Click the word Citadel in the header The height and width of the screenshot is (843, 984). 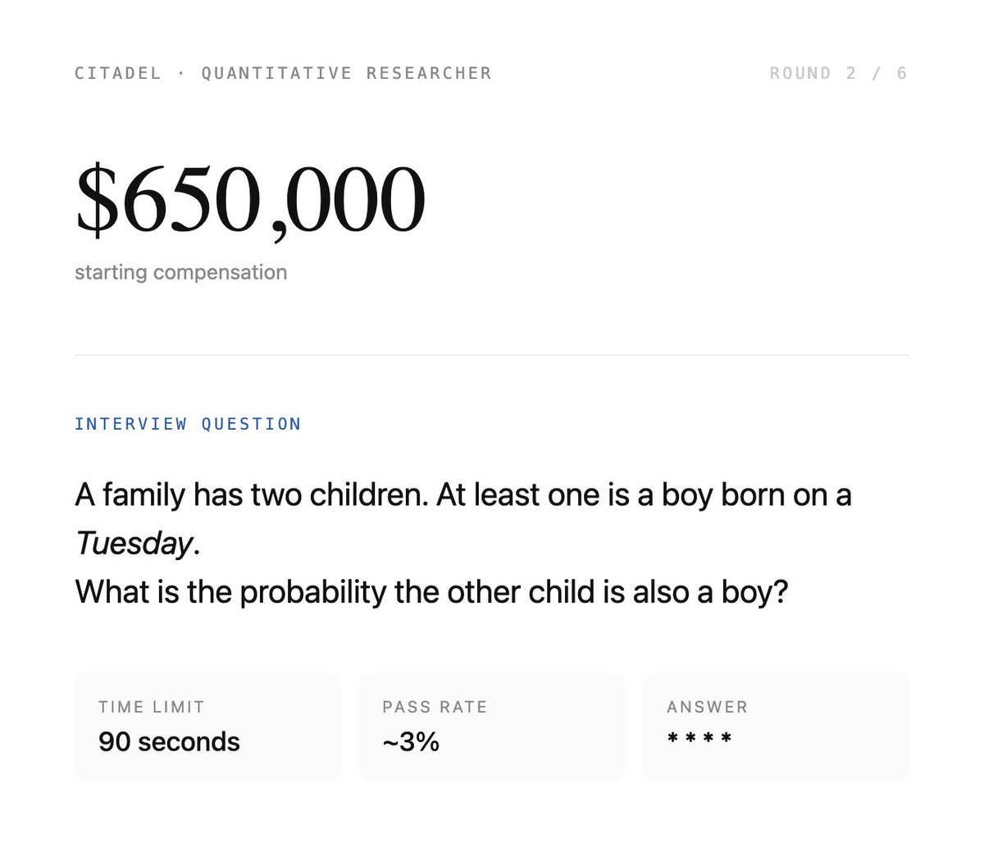[118, 73]
